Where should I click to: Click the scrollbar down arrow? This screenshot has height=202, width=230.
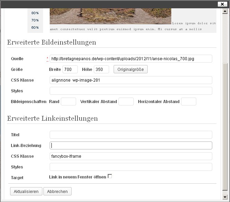coord(225,199)
